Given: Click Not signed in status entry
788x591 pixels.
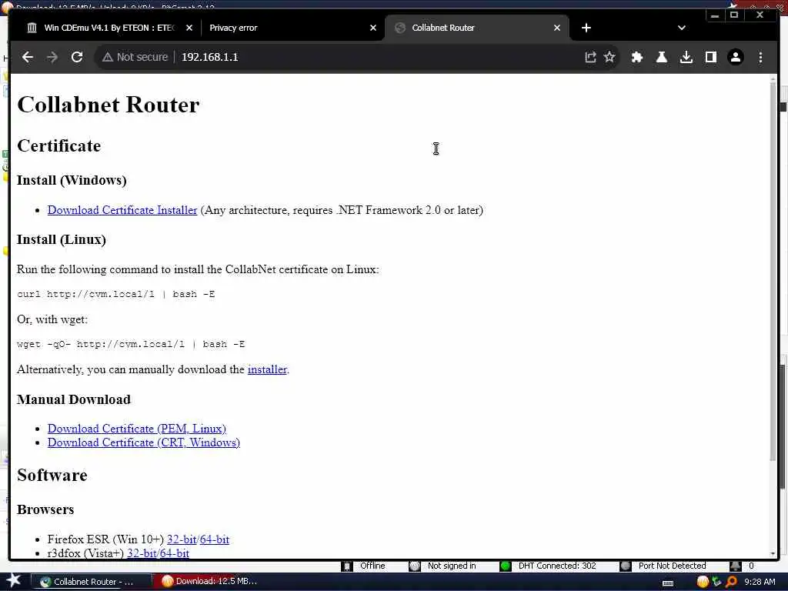Looking at the screenshot, I should coord(452,566).
